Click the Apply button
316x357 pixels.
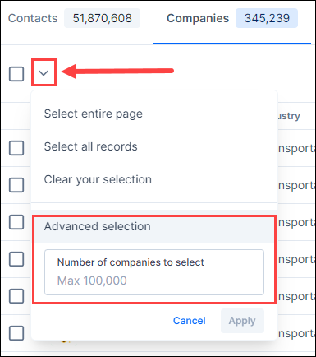coord(242,321)
